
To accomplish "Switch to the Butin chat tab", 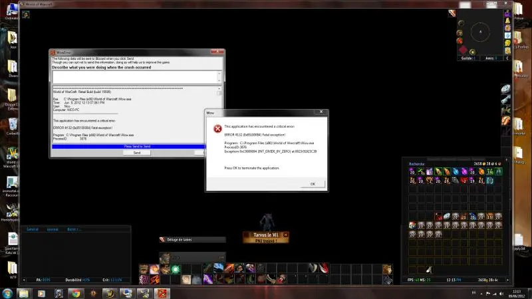I will (x=74, y=229).
